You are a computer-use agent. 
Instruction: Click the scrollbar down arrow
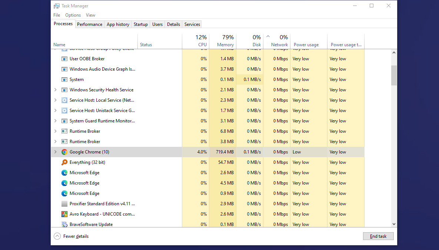pyautogui.click(x=394, y=224)
